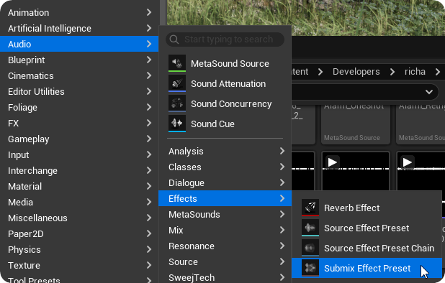Expand the Resonance submenu
Viewport: 445px width, 283px height.
pos(225,246)
